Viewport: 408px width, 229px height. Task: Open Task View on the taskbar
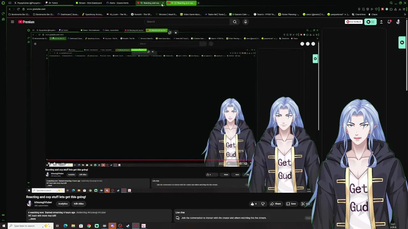(57, 226)
